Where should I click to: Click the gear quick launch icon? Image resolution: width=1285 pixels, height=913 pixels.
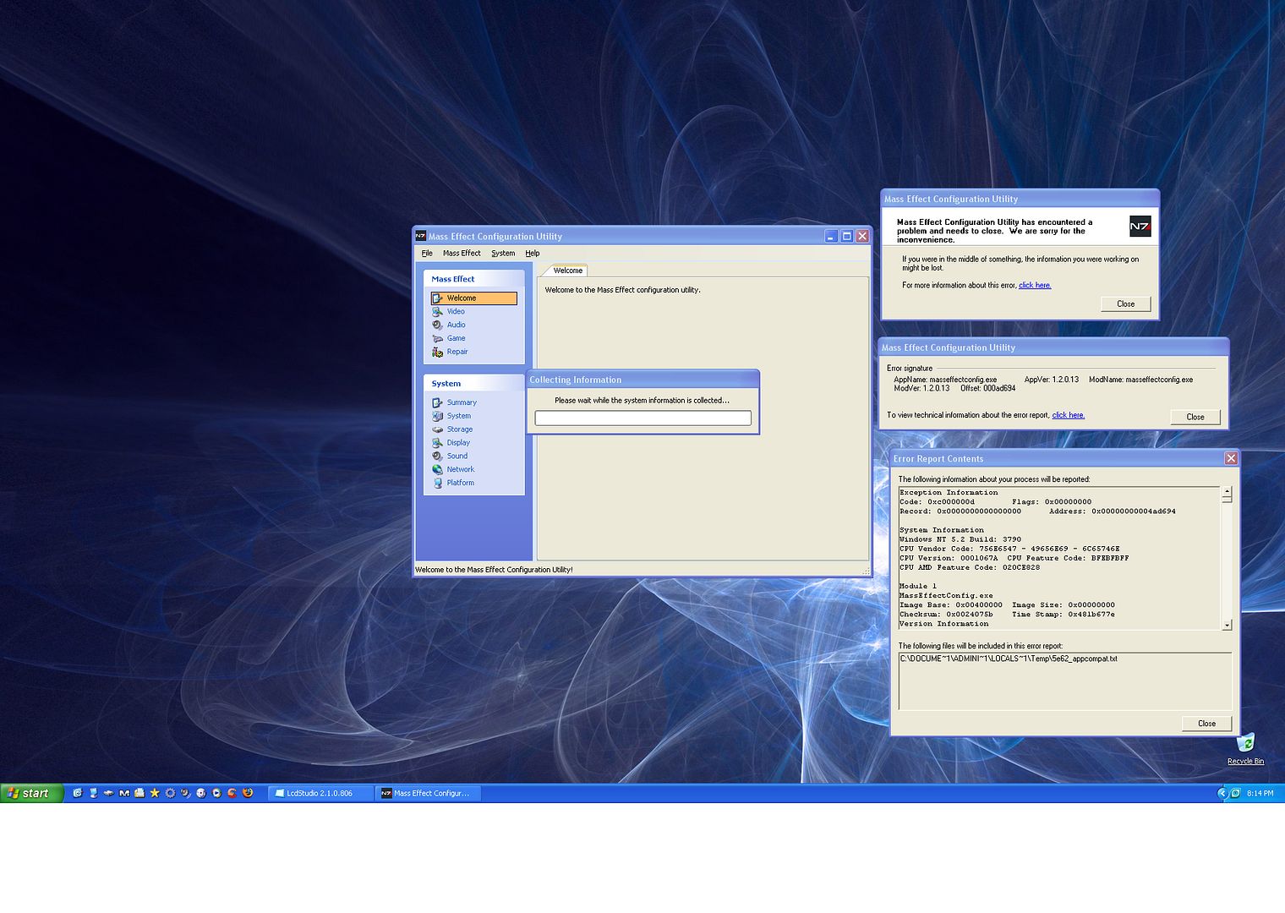coord(170,793)
